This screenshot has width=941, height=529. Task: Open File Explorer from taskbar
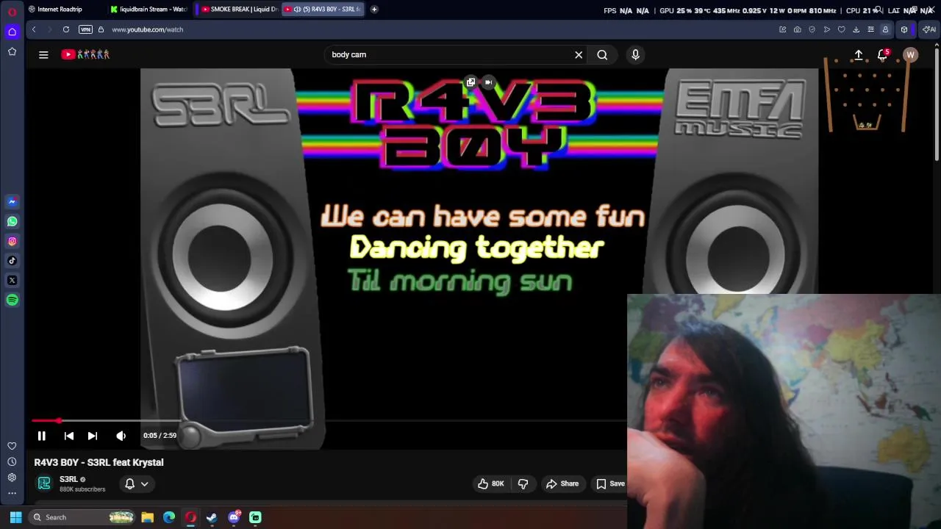(148, 517)
